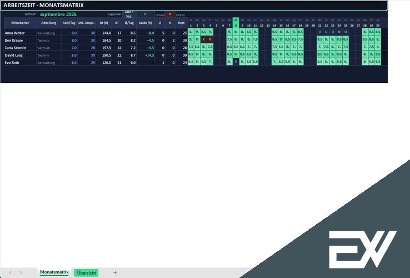Image resolution: width=410 pixels, height=278 pixels.
Task: Select the blue U Urlaub legend cell
Action: pyautogui.click(x=146, y=14)
